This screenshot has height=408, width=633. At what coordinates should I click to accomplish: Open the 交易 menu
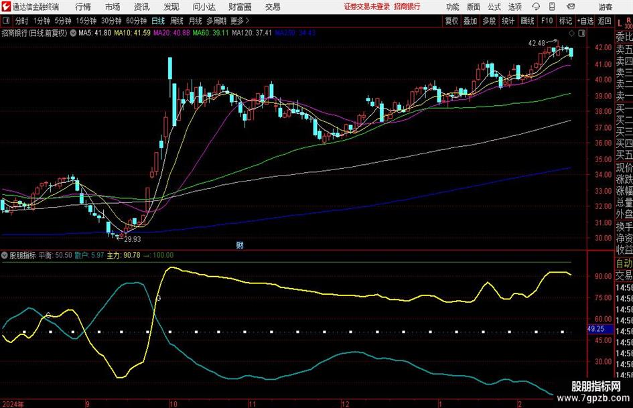(273, 7)
